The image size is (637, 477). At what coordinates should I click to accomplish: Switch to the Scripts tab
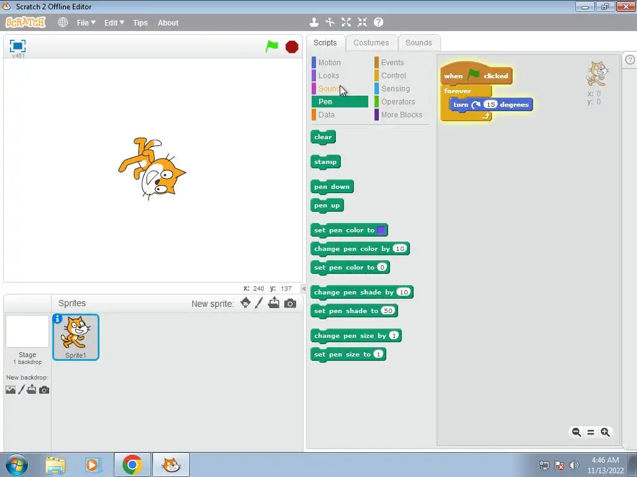(325, 43)
